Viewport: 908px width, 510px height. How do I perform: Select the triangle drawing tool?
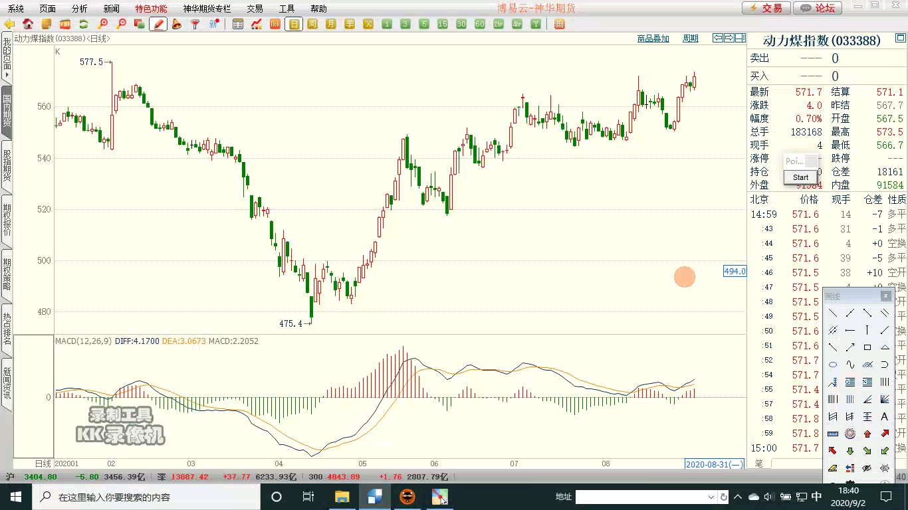885,347
